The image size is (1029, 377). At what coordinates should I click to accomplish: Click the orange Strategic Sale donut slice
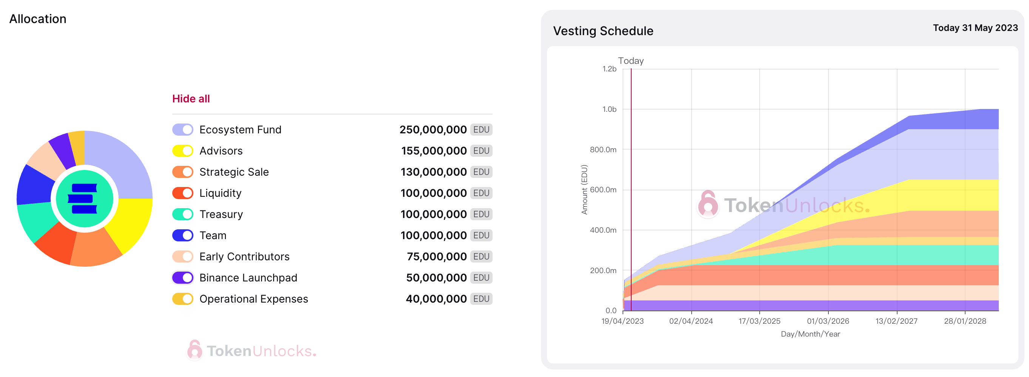coord(96,249)
